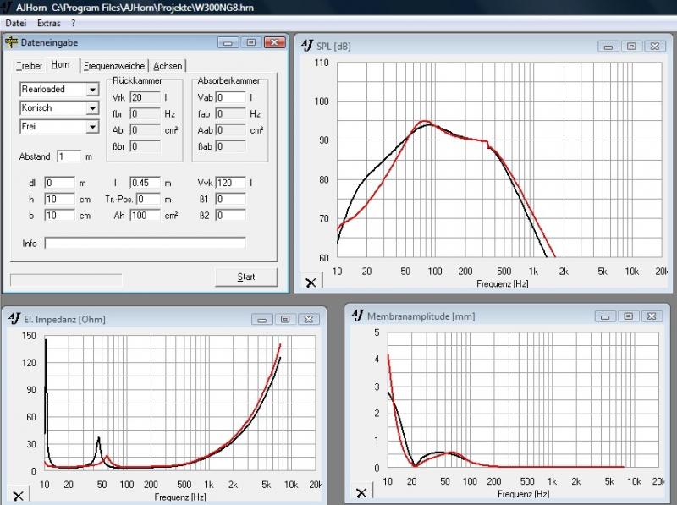Click the Ah area field
This screenshot has height=505, width=677.
coord(145,216)
